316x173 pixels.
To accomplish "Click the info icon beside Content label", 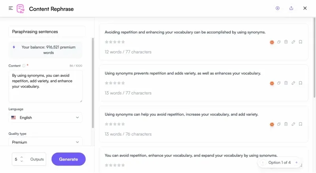I will [24, 66].
